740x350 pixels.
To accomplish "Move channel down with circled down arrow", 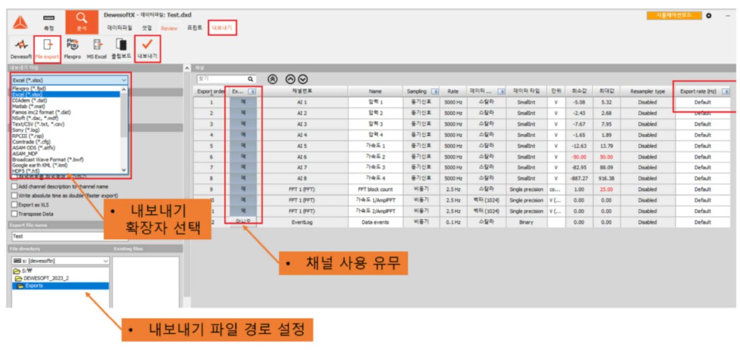I will pos(302,79).
